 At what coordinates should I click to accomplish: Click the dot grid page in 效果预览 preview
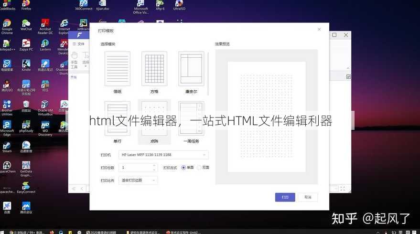click(x=267, y=117)
